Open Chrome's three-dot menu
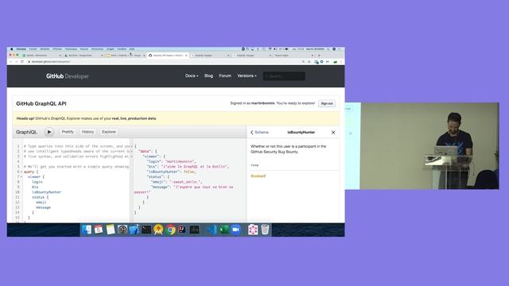The width and height of the screenshot is (509, 286). pyautogui.click(x=341, y=62)
